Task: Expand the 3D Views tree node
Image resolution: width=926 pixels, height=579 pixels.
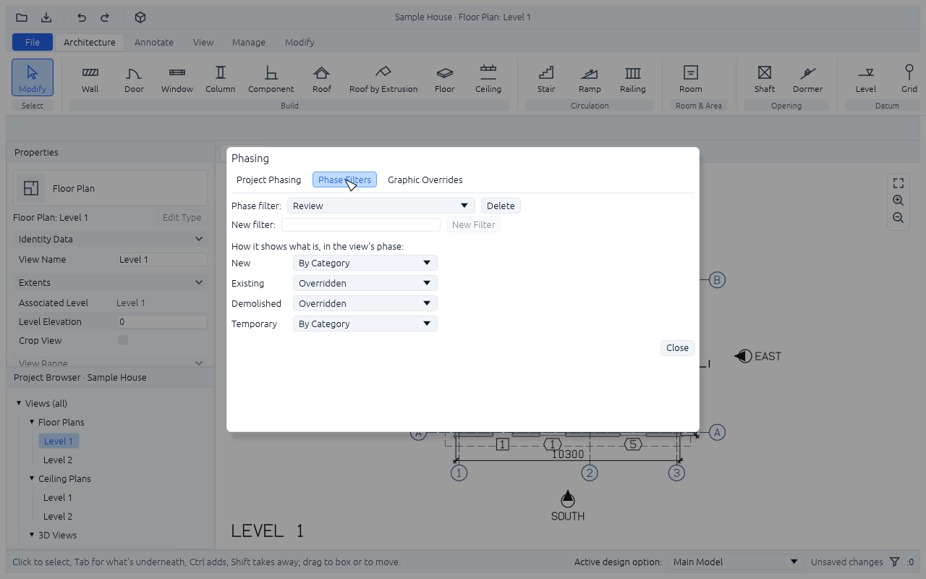Action: coord(32,535)
